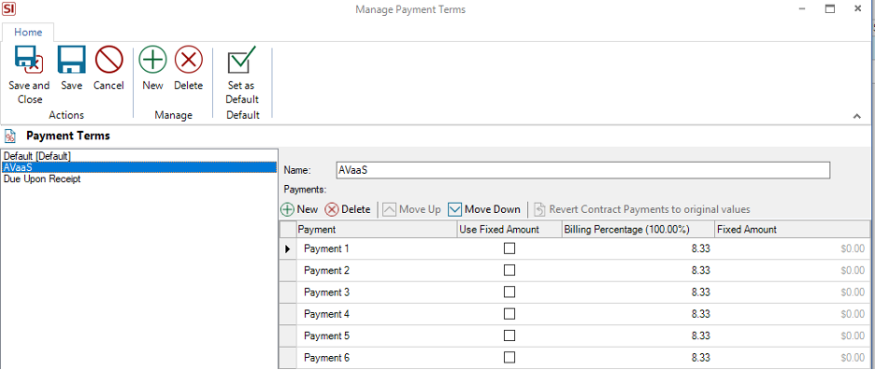875x370 pixels.
Task: Set as Default checkmark icon
Action: pyautogui.click(x=242, y=60)
